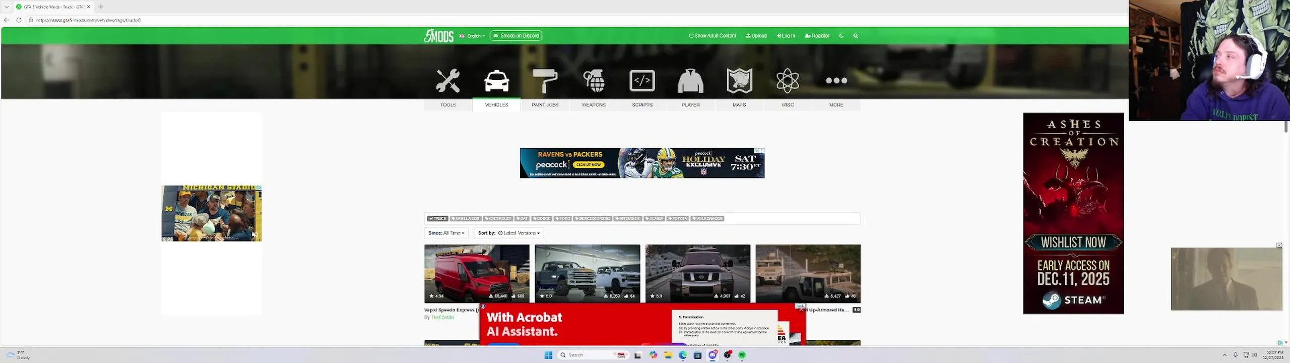This screenshot has height=363, width=1290.
Task: Open Task View on the taskbar
Action: pyautogui.click(x=637, y=355)
